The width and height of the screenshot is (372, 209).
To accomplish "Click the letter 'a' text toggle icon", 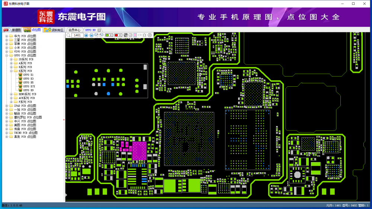I will click(x=131, y=35).
